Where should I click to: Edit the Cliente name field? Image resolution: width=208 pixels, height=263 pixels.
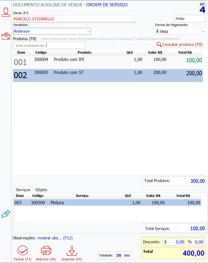coord(74,19)
